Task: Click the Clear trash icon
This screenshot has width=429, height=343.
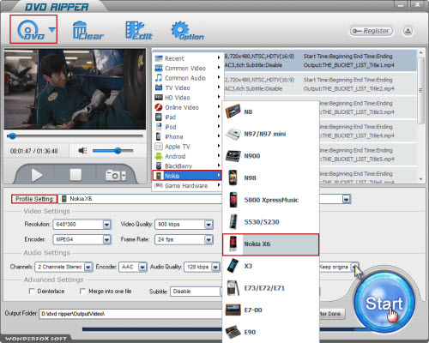Action: click(x=88, y=30)
